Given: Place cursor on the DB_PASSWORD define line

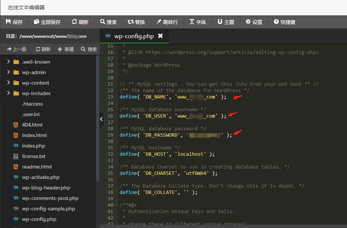Looking at the screenshot, I should (x=176, y=135).
